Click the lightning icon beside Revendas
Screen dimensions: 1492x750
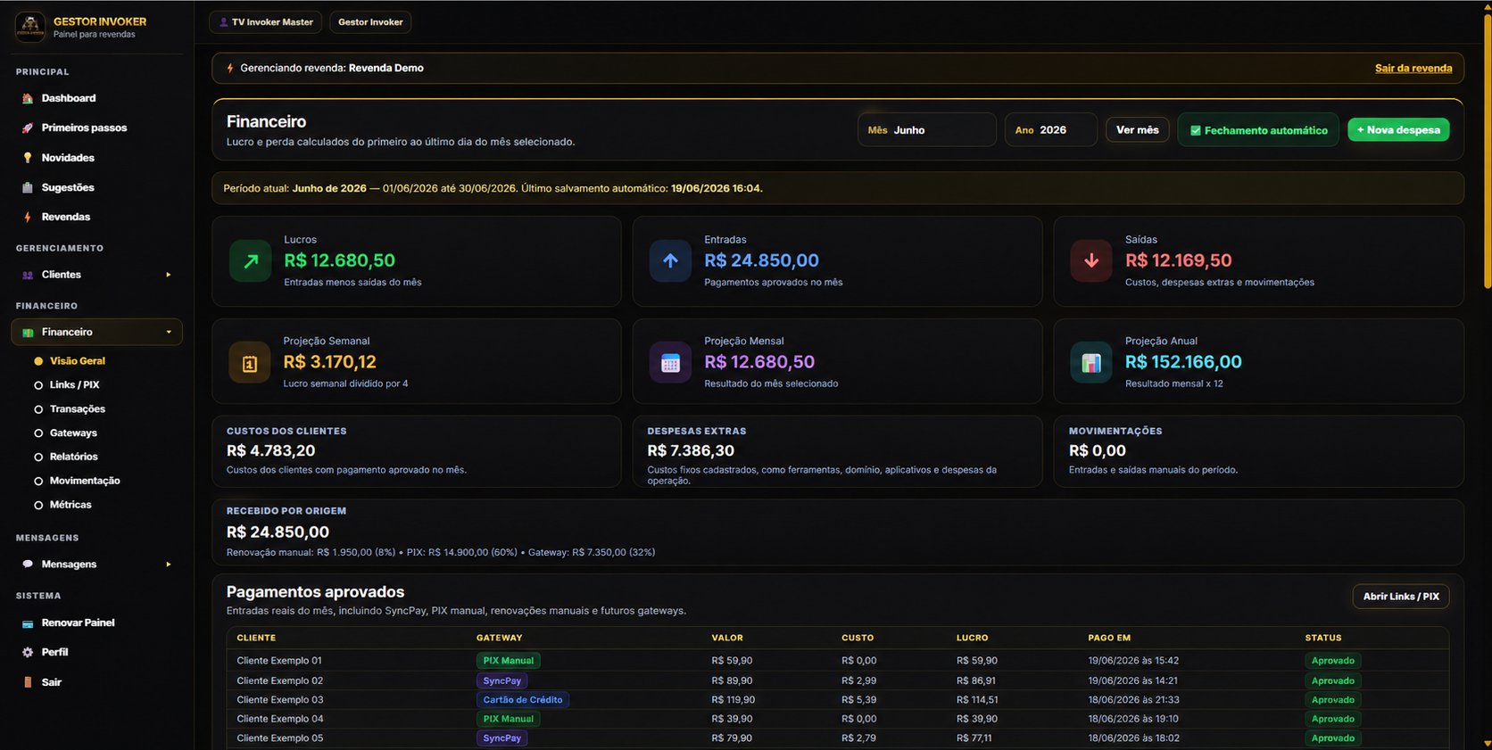(28, 217)
